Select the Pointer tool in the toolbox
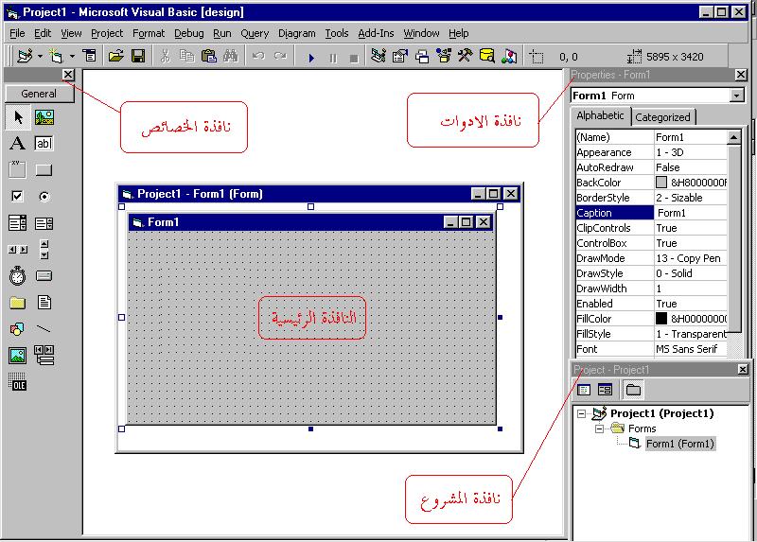This screenshot has height=542, width=757. 18,117
